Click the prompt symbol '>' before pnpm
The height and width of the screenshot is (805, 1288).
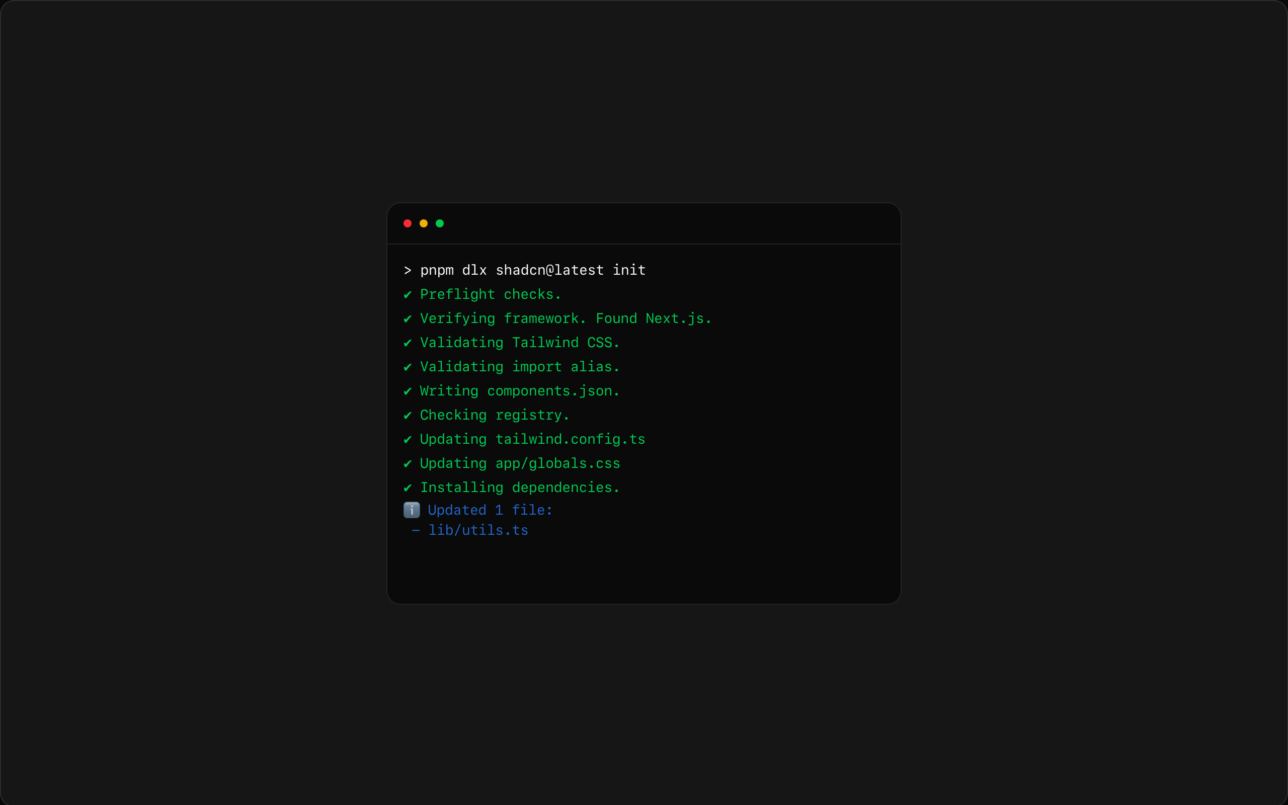[408, 271]
